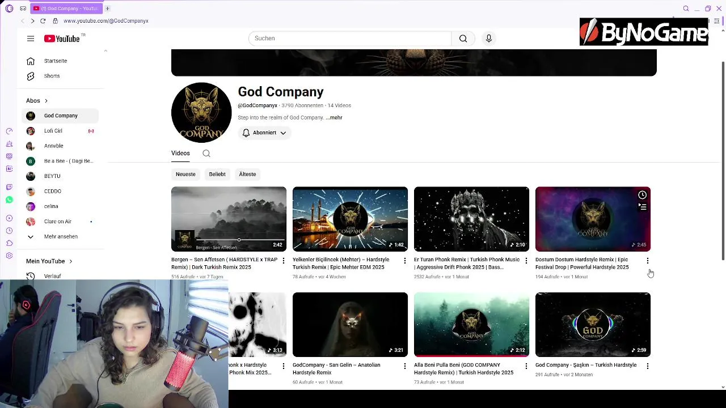726x408 pixels.
Task: Open more actions for Yelkenler Biçilincek video
Action: (405, 261)
